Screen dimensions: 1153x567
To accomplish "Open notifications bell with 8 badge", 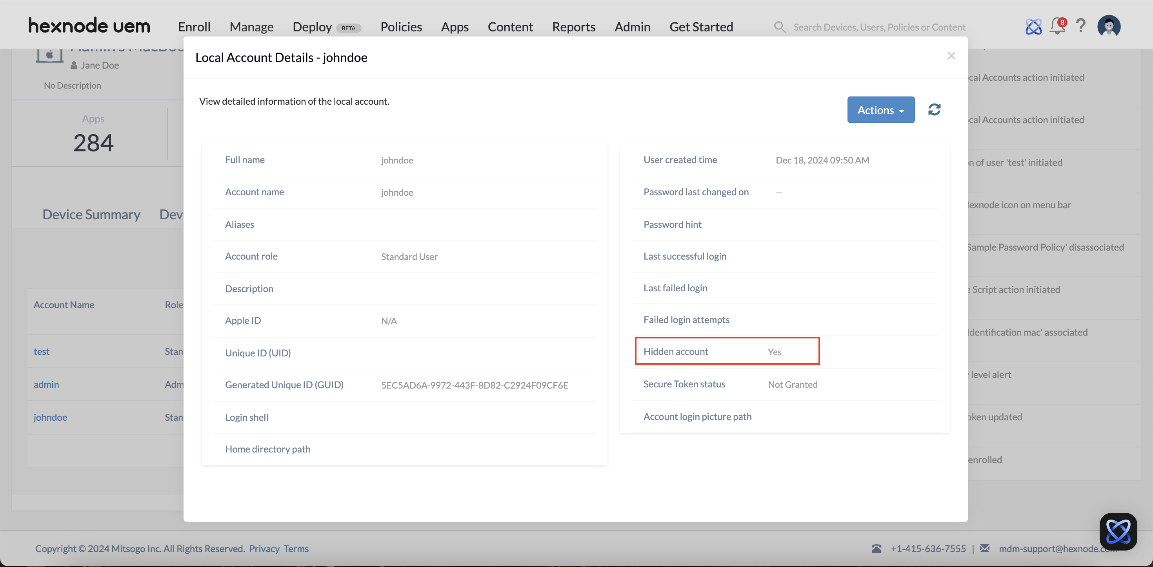I will 1058,26.
